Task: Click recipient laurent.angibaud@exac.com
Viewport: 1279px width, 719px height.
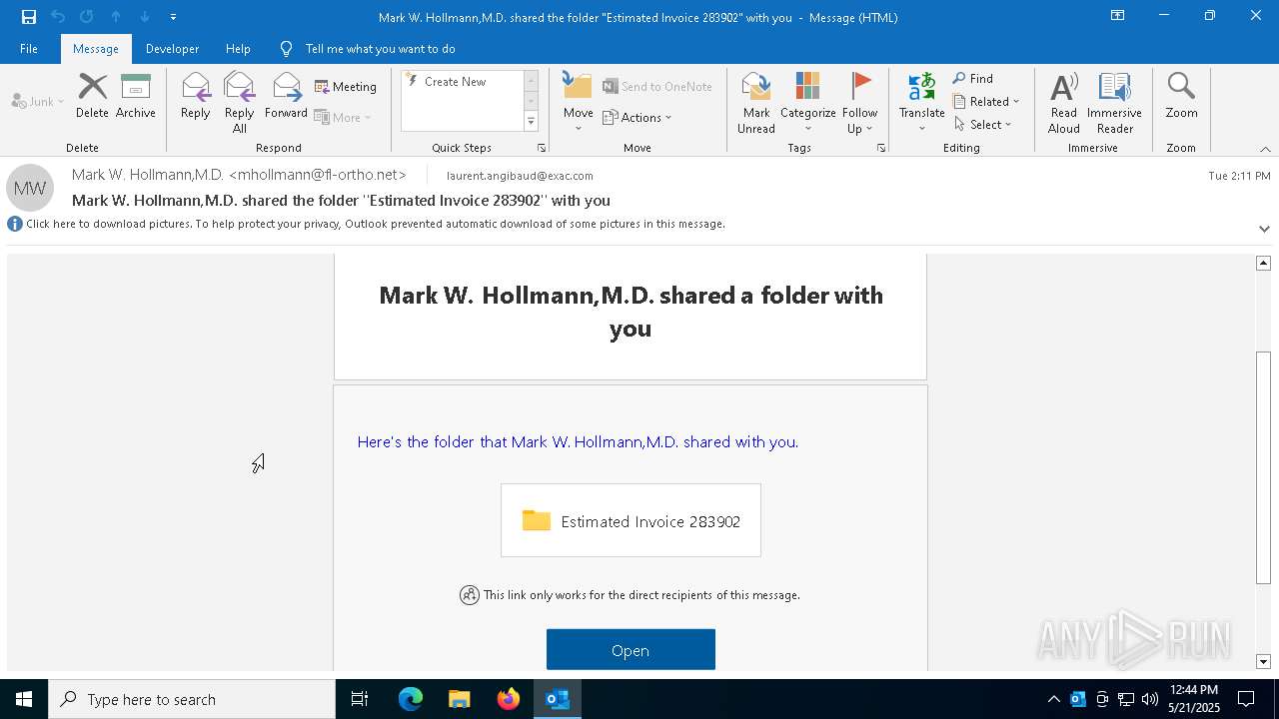Action: tap(520, 176)
